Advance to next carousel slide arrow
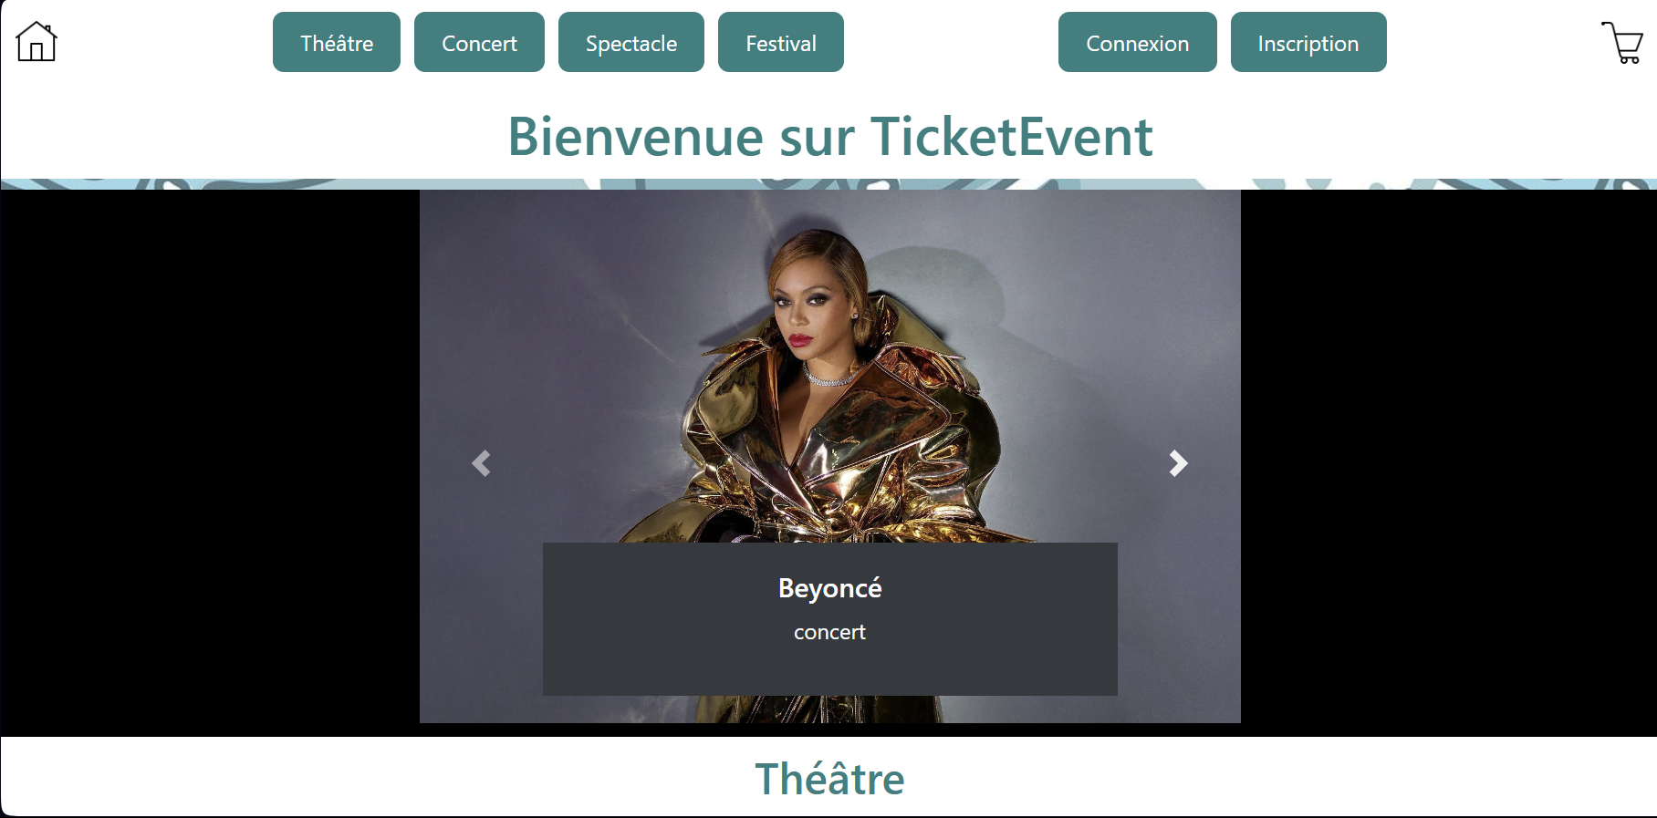Screen dimensions: 1657x818 [x=1179, y=463]
